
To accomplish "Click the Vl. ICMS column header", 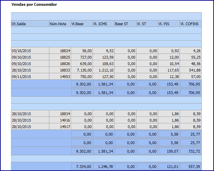I will click(x=103, y=24).
